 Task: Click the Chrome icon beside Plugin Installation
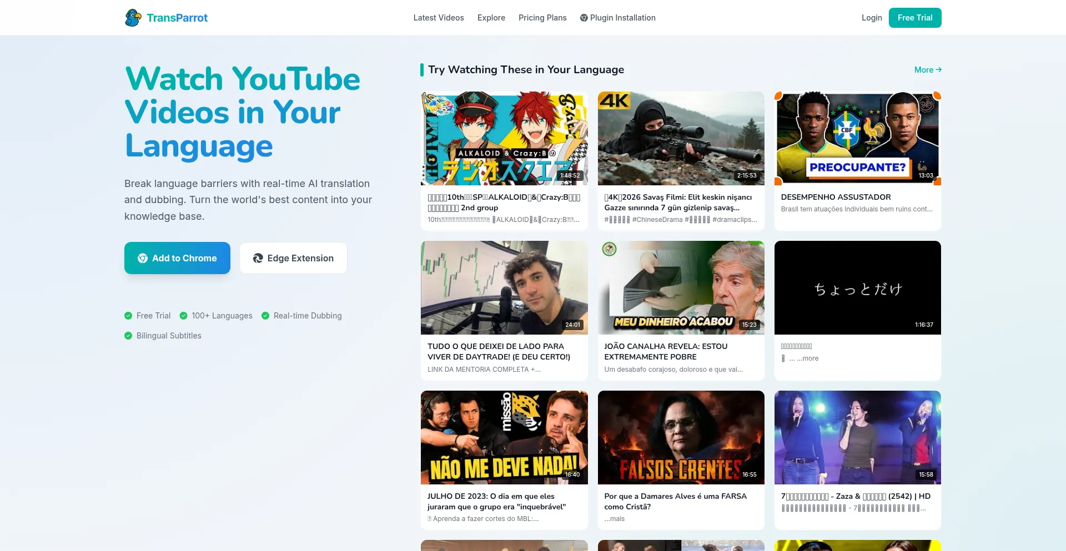pos(584,18)
